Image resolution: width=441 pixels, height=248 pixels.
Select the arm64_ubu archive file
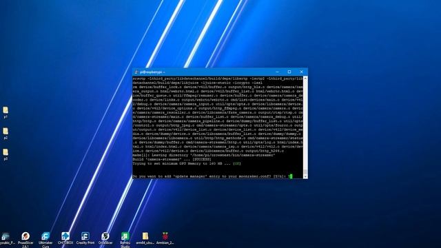coord(145,238)
